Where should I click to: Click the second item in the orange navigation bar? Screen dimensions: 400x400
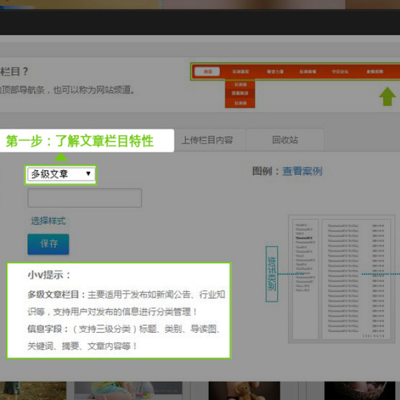[x=240, y=71]
